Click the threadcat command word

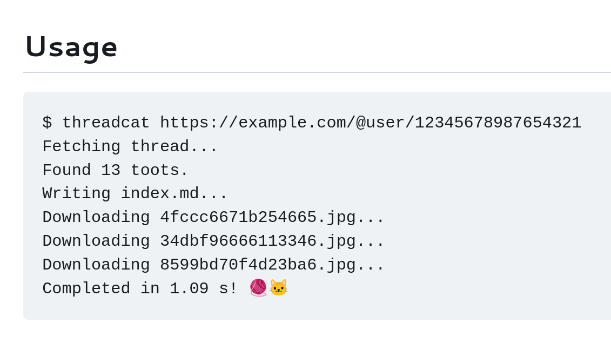(105, 123)
